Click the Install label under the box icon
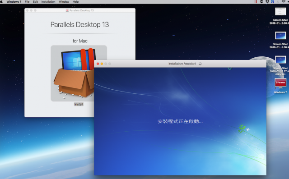Viewport: 289px width, 179px height. coord(79,104)
